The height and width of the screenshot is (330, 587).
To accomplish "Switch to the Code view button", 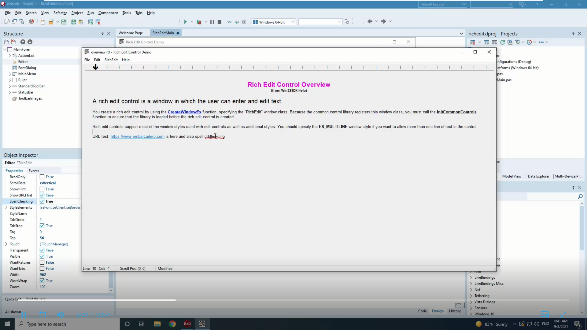I will pyautogui.click(x=422, y=311).
